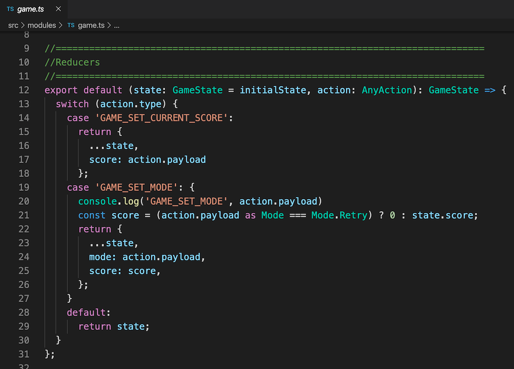Close the game.ts editor tab

tap(57, 9)
